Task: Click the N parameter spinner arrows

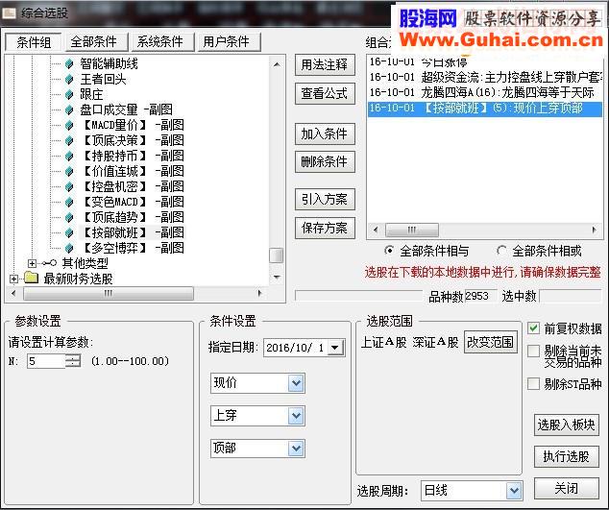Action: click(x=73, y=361)
